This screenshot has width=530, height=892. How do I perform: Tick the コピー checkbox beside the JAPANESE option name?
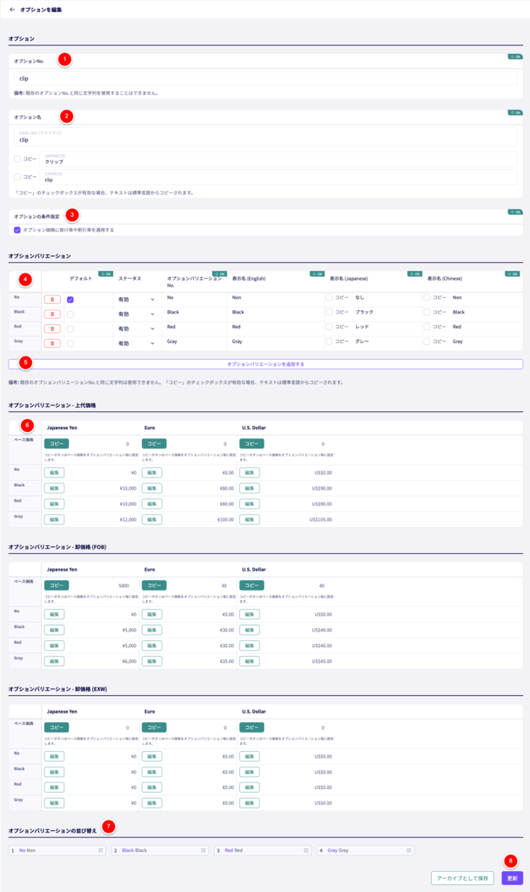click(17, 159)
